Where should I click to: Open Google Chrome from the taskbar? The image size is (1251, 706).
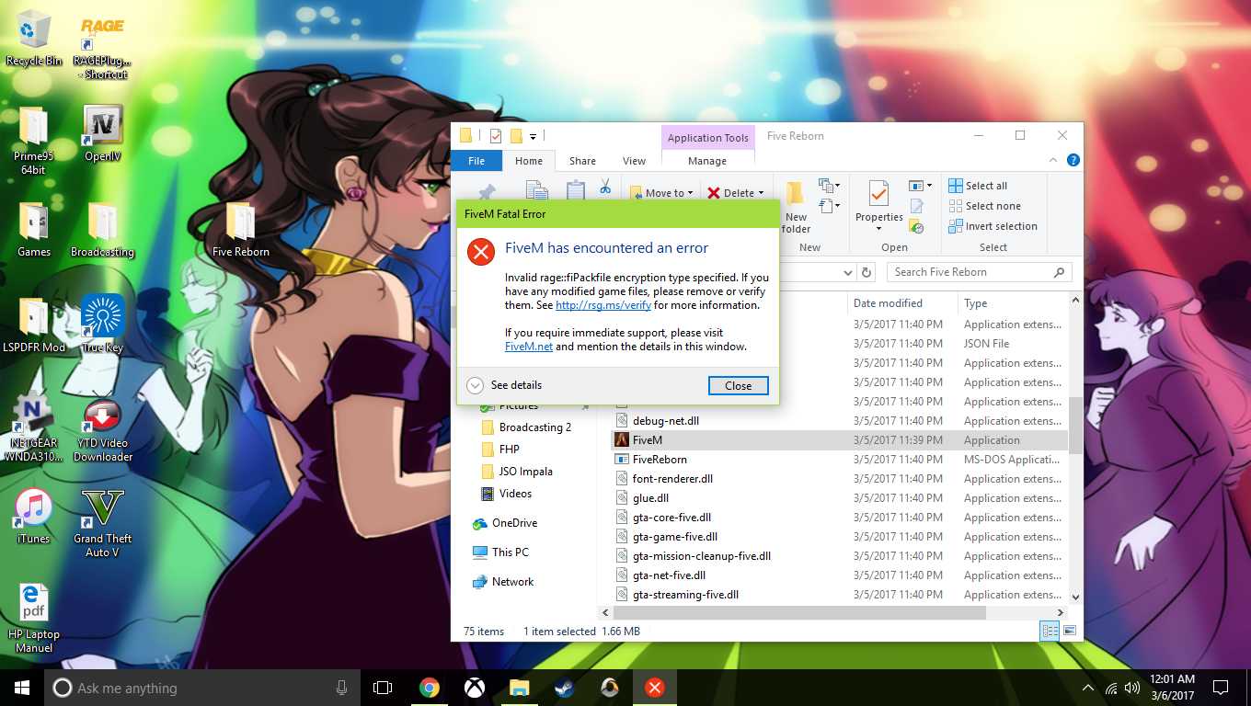point(429,688)
